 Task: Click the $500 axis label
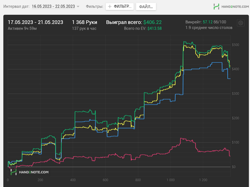pos(235,45)
